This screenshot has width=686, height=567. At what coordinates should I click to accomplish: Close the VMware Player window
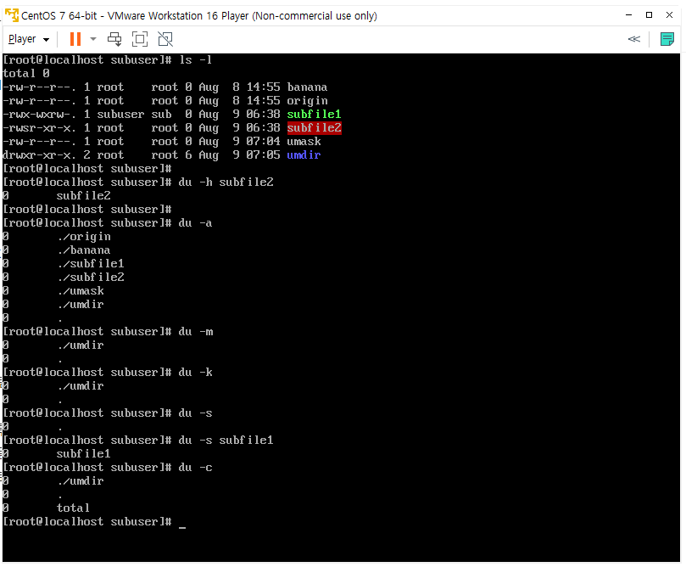669,15
